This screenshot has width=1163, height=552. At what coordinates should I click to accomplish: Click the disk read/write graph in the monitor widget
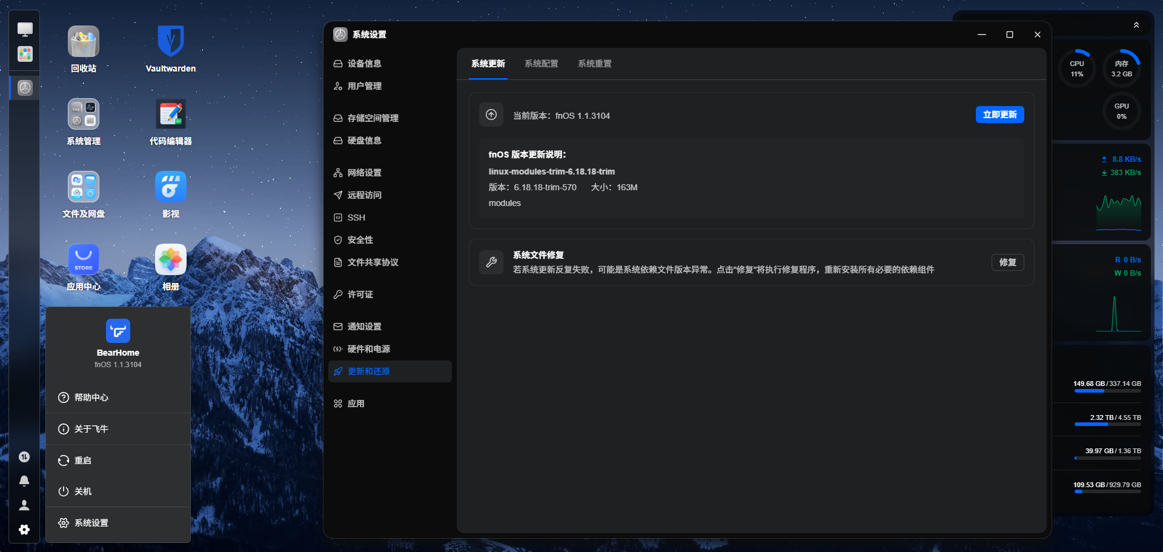click(1118, 313)
